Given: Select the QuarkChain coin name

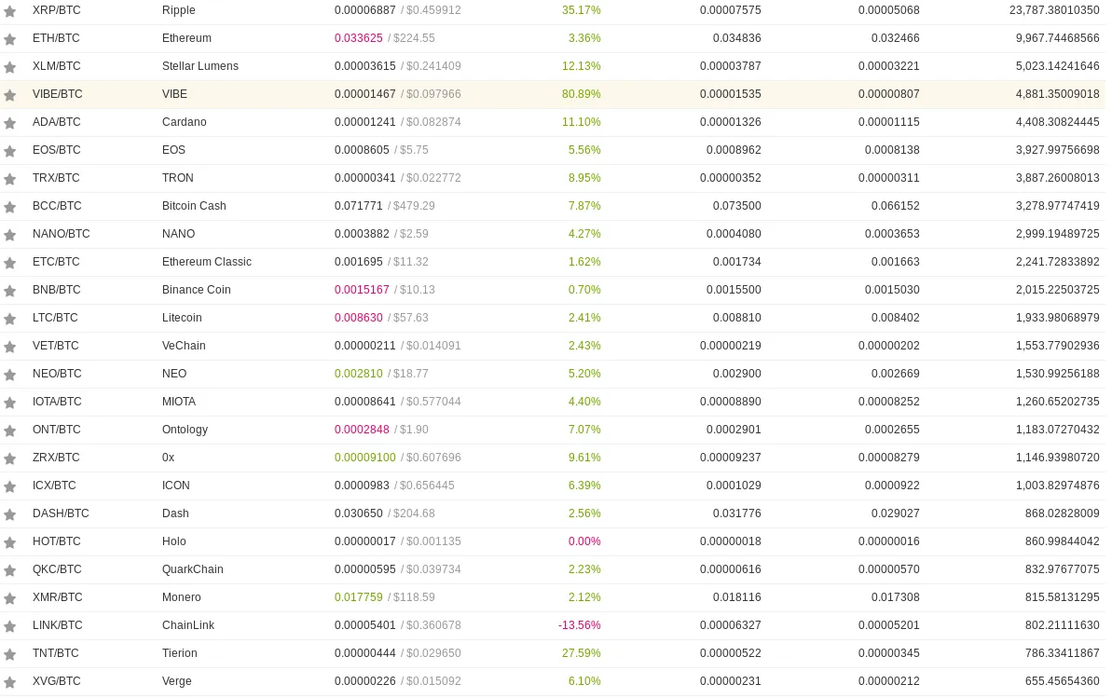Looking at the screenshot, I should click(192, 568).
